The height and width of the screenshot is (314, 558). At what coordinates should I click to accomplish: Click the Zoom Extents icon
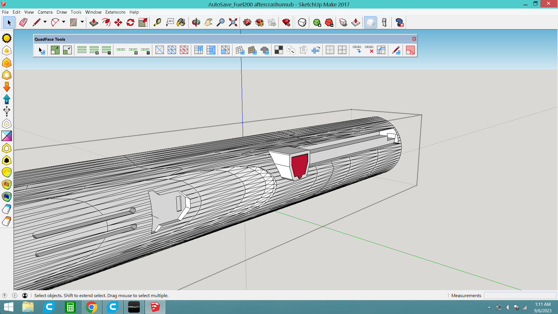[x=233, y=22]
